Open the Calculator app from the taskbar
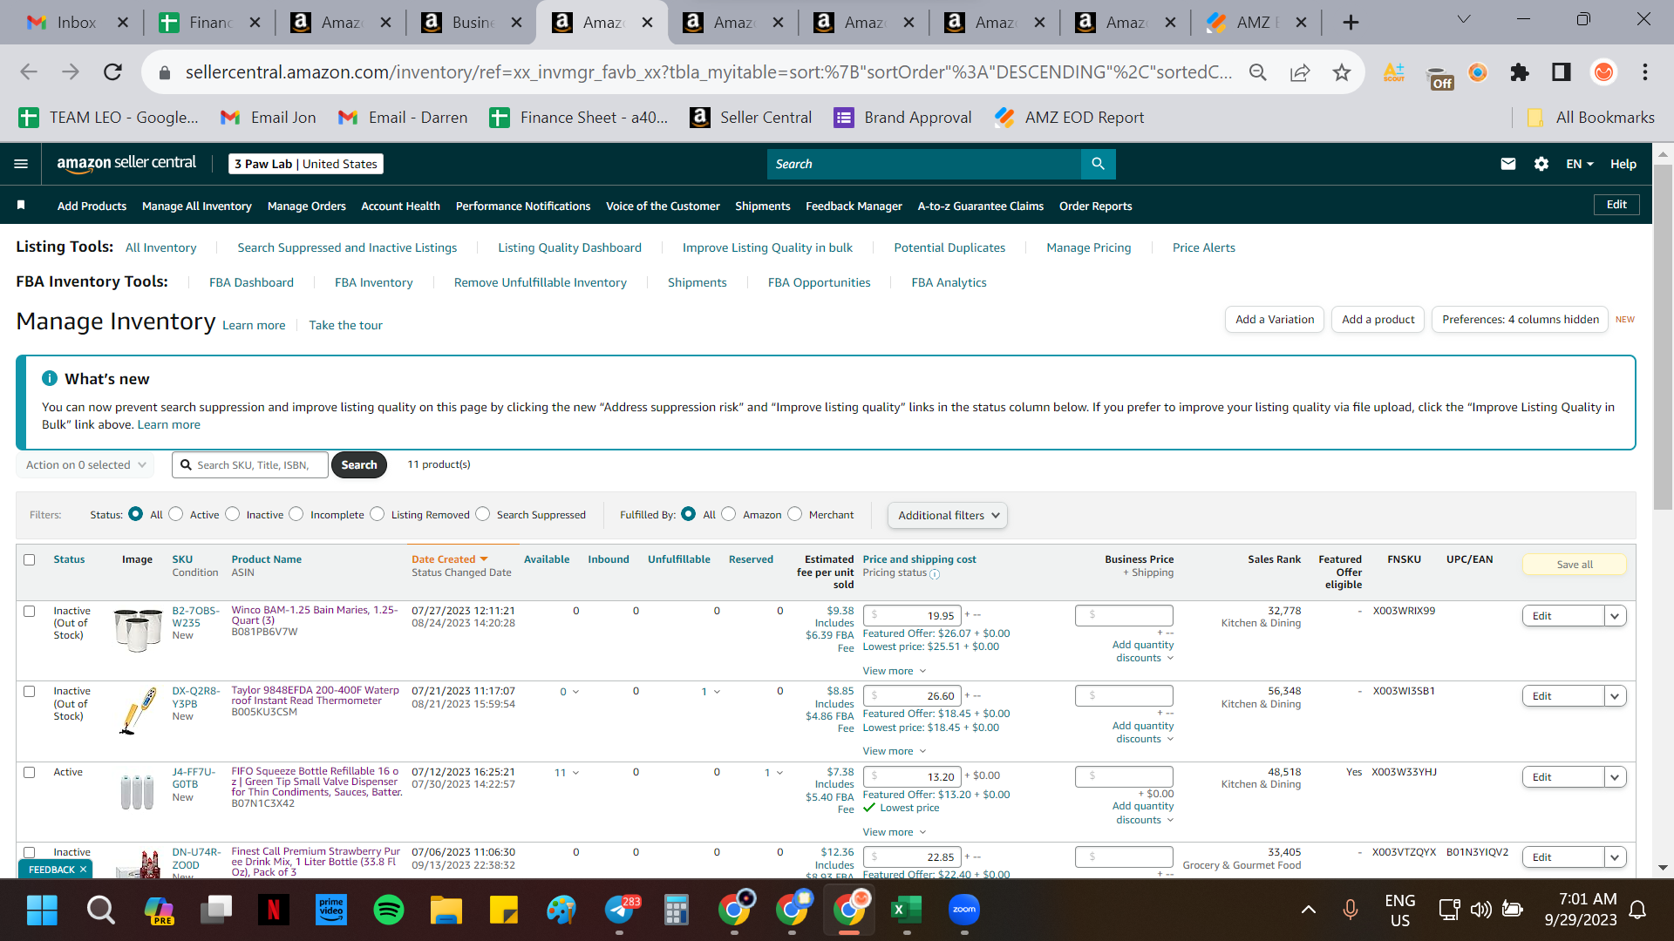 tap(677, 910)
